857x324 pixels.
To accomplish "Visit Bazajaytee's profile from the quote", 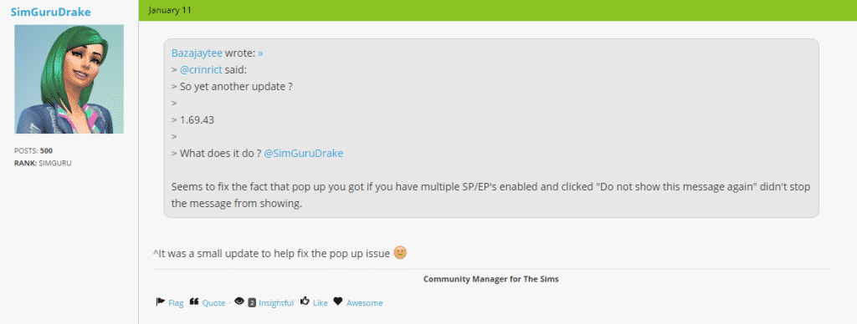I will point(197,53).
